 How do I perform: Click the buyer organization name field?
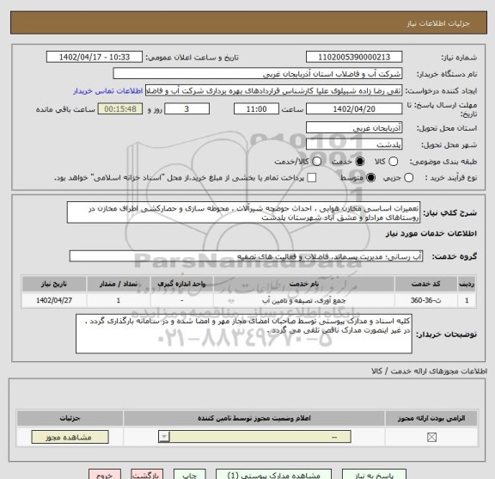coord(257,74)
